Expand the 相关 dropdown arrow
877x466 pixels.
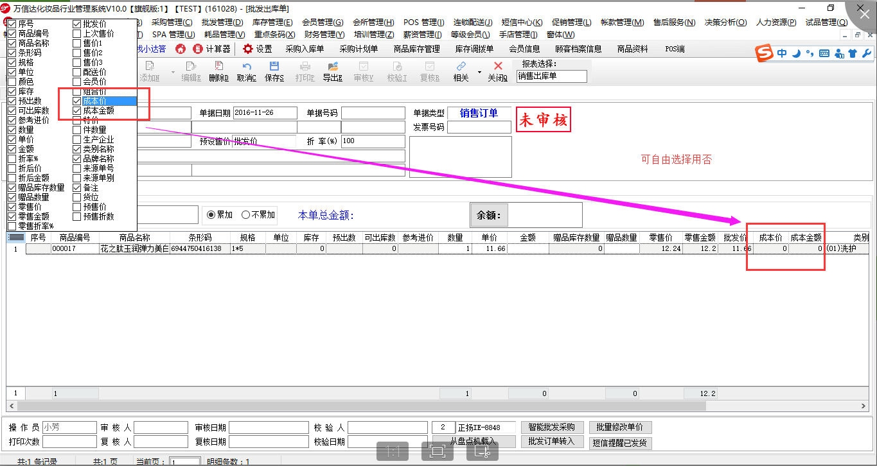479,72
